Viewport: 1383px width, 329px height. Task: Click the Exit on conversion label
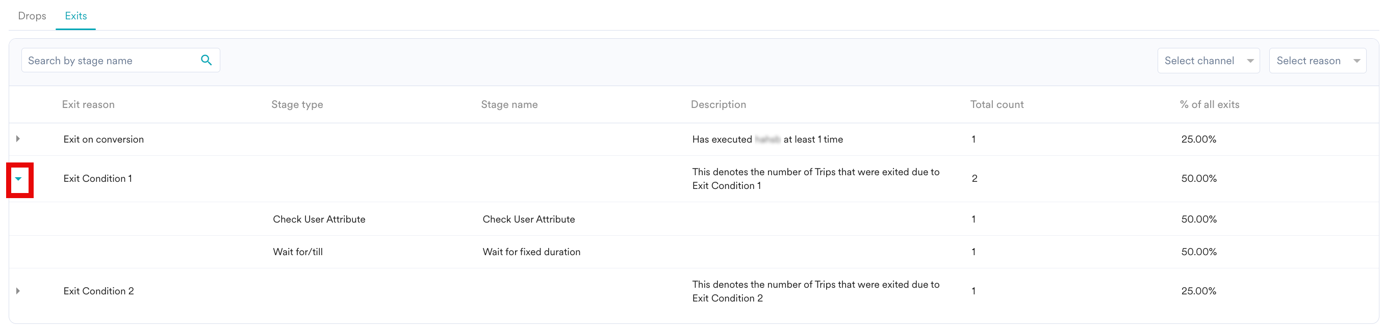pos(104,140)
